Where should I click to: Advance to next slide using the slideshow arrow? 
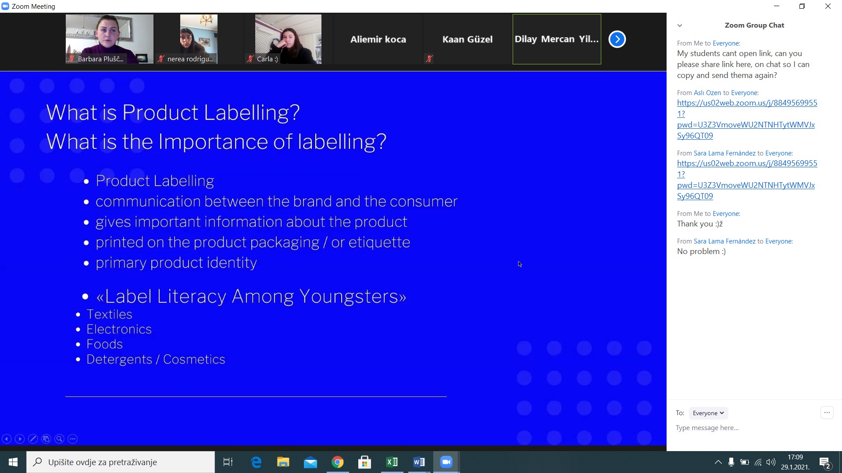coord(20,438)
